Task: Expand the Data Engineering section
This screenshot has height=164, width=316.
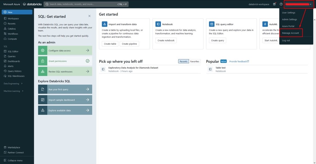Action: 13,83
